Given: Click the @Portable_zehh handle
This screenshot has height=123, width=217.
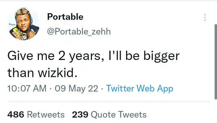Looking at the screenshot, I should pyautogui.click(x=79, y=31).
